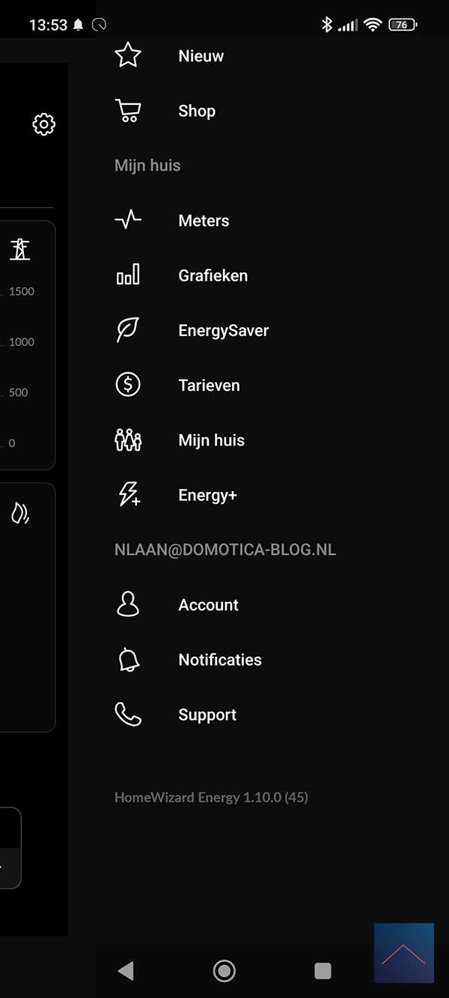This screenshot has width=449, height=998.
Task: Tap the family icon for Mijn huis
Action: (x=128, y=440)
